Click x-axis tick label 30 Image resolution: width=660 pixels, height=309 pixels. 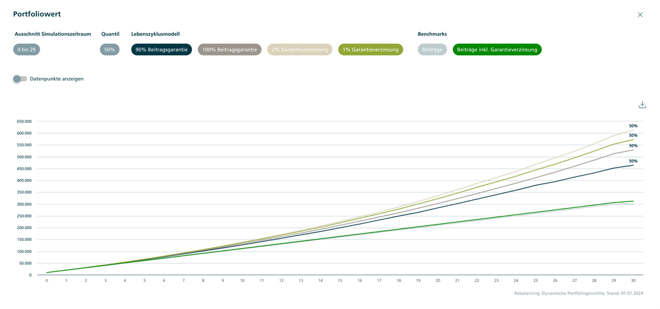[x=633, y=280]
